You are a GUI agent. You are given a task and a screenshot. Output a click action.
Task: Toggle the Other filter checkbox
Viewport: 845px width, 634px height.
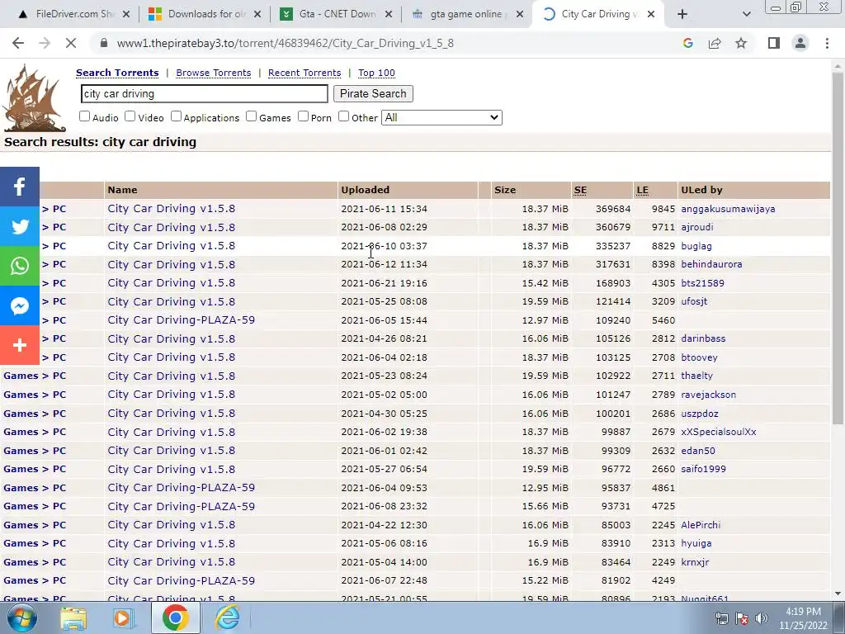[x=344, y=116]
